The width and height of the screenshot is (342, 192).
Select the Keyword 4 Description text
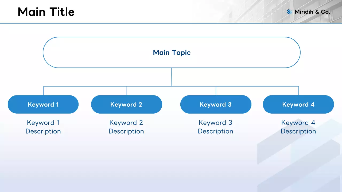298,127
